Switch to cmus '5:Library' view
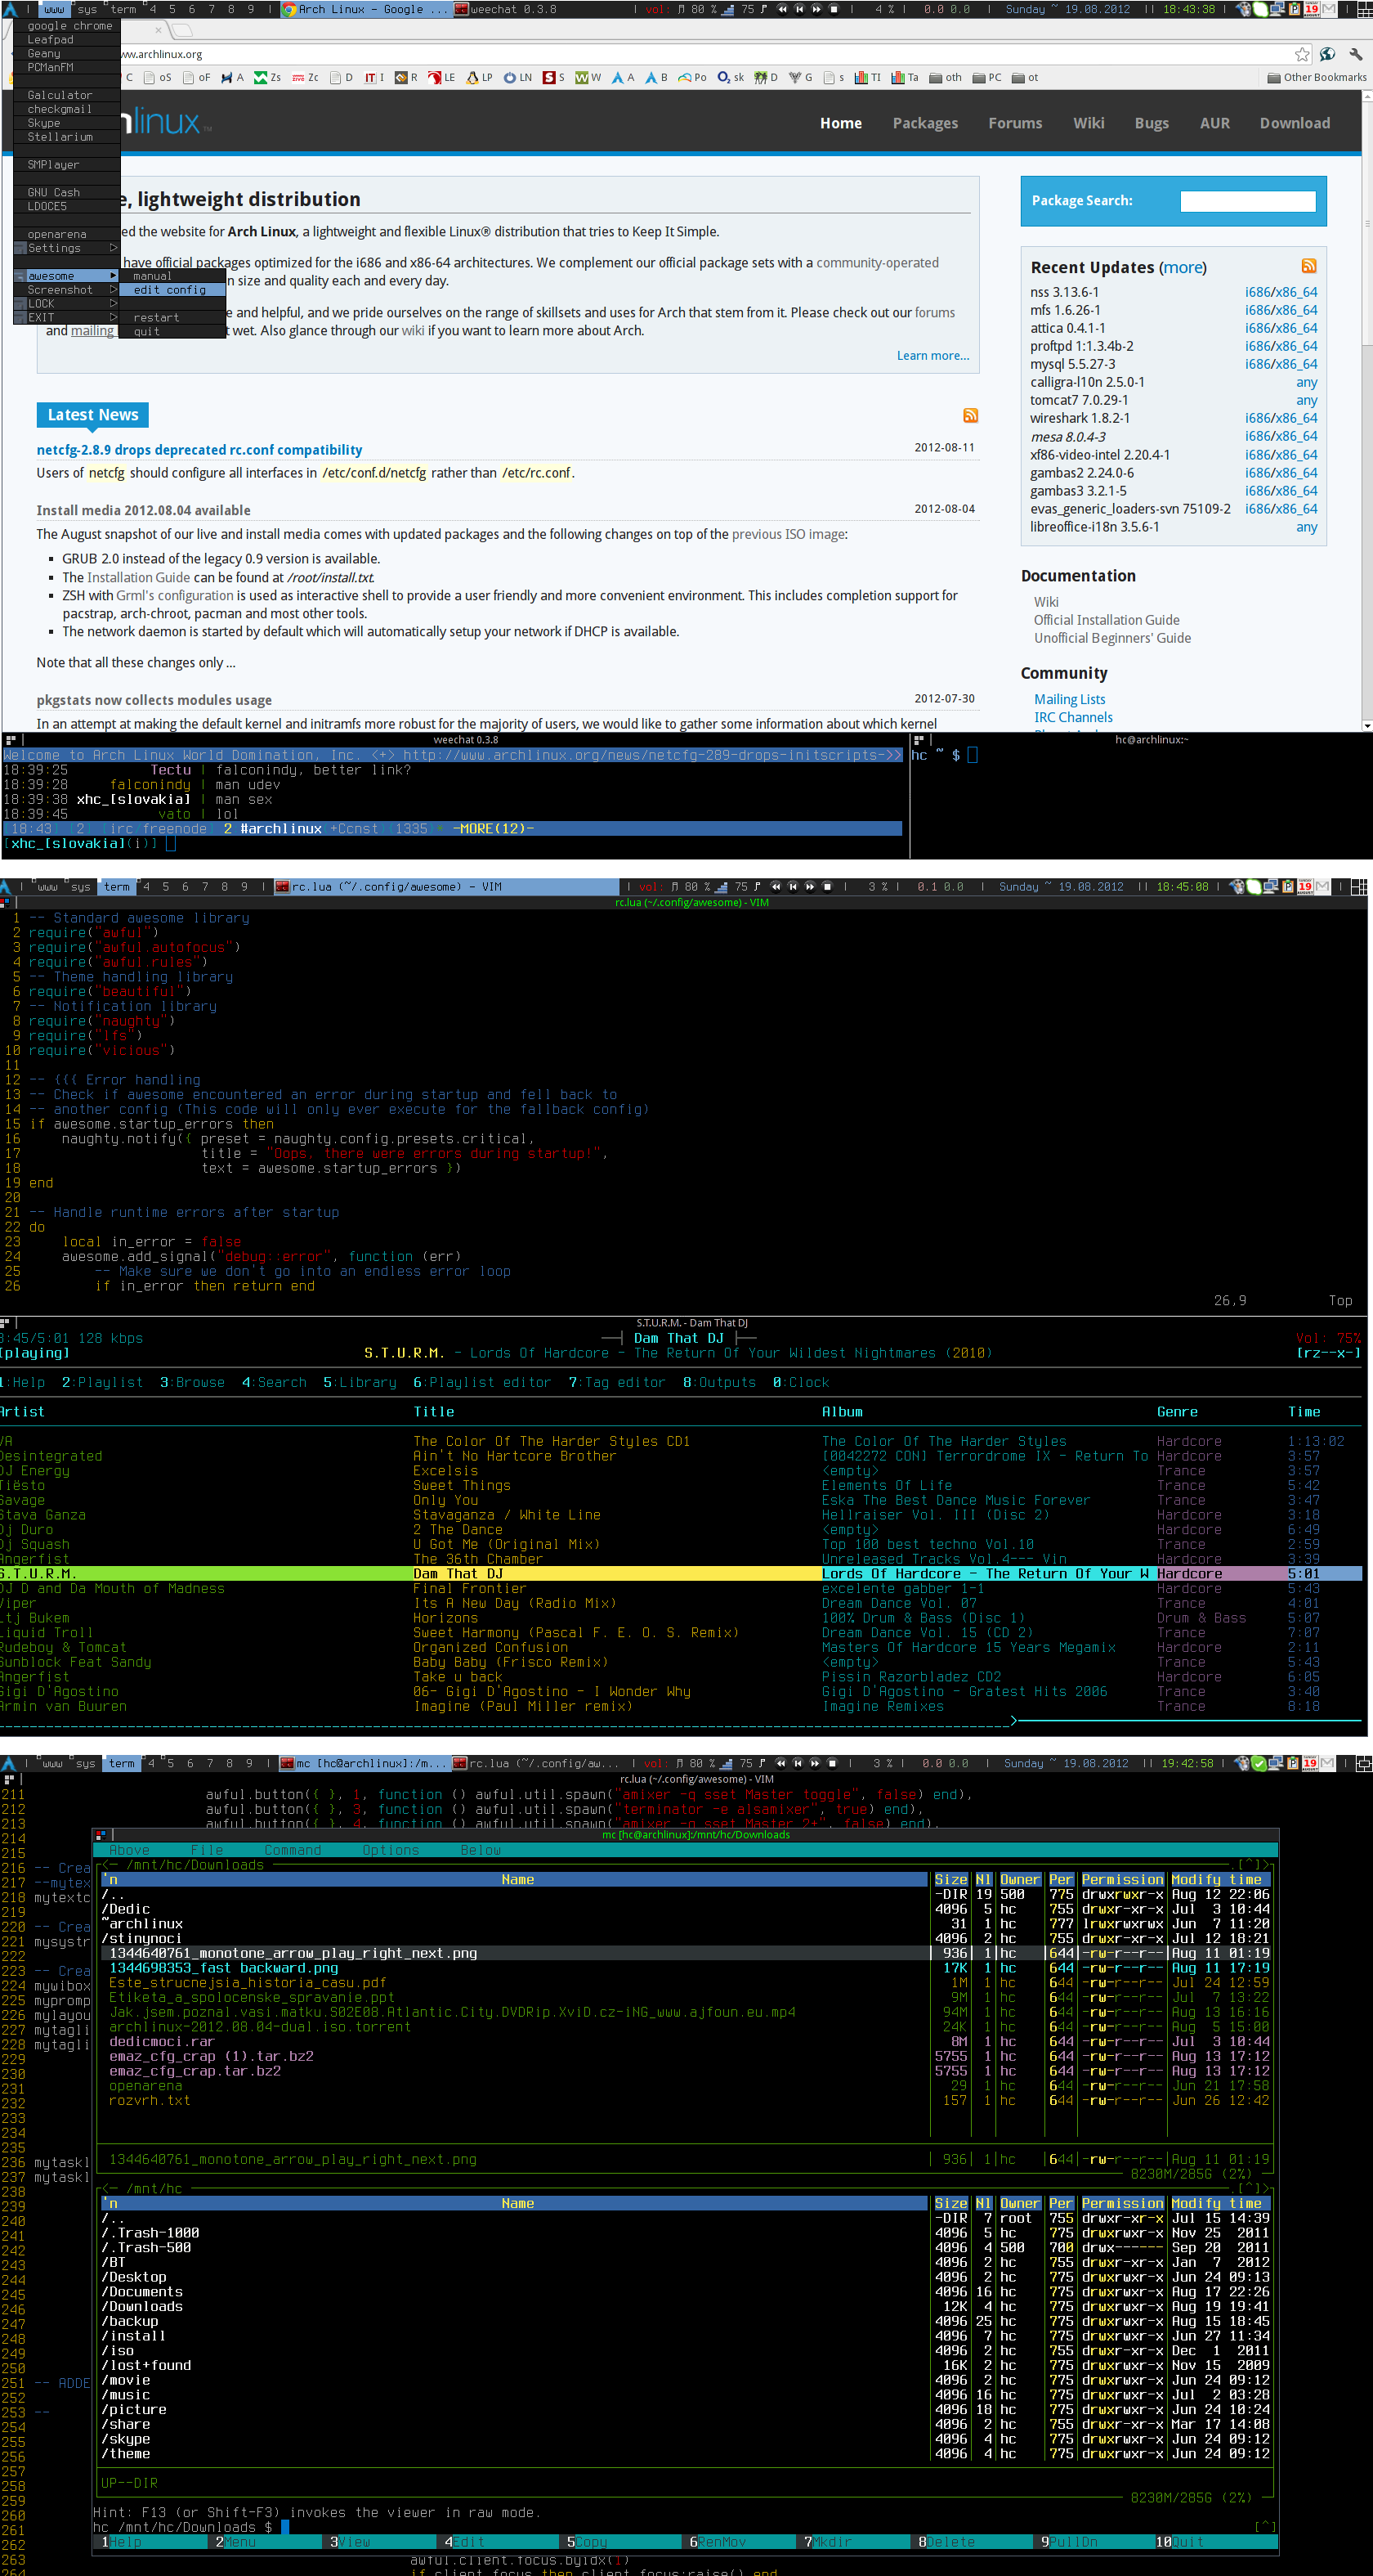The image size is (1373, 2576). tap(360, 1382)
